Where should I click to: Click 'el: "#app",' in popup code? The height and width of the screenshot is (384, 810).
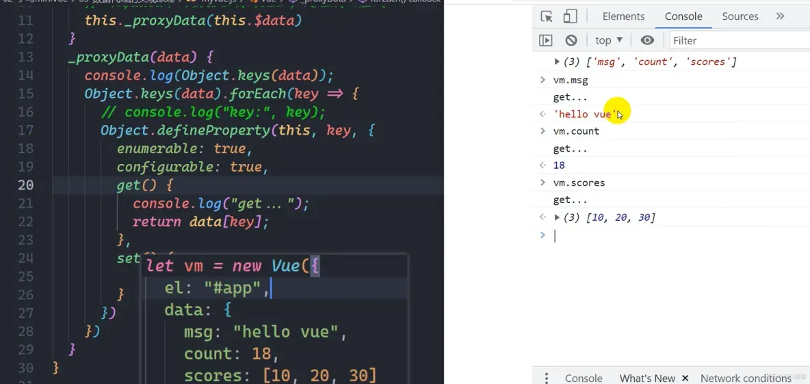[x=218, y=288]
